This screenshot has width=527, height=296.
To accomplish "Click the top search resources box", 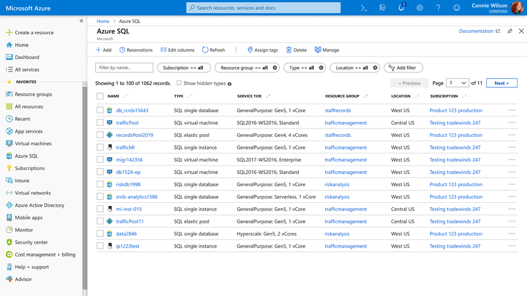I will [263, 8].
